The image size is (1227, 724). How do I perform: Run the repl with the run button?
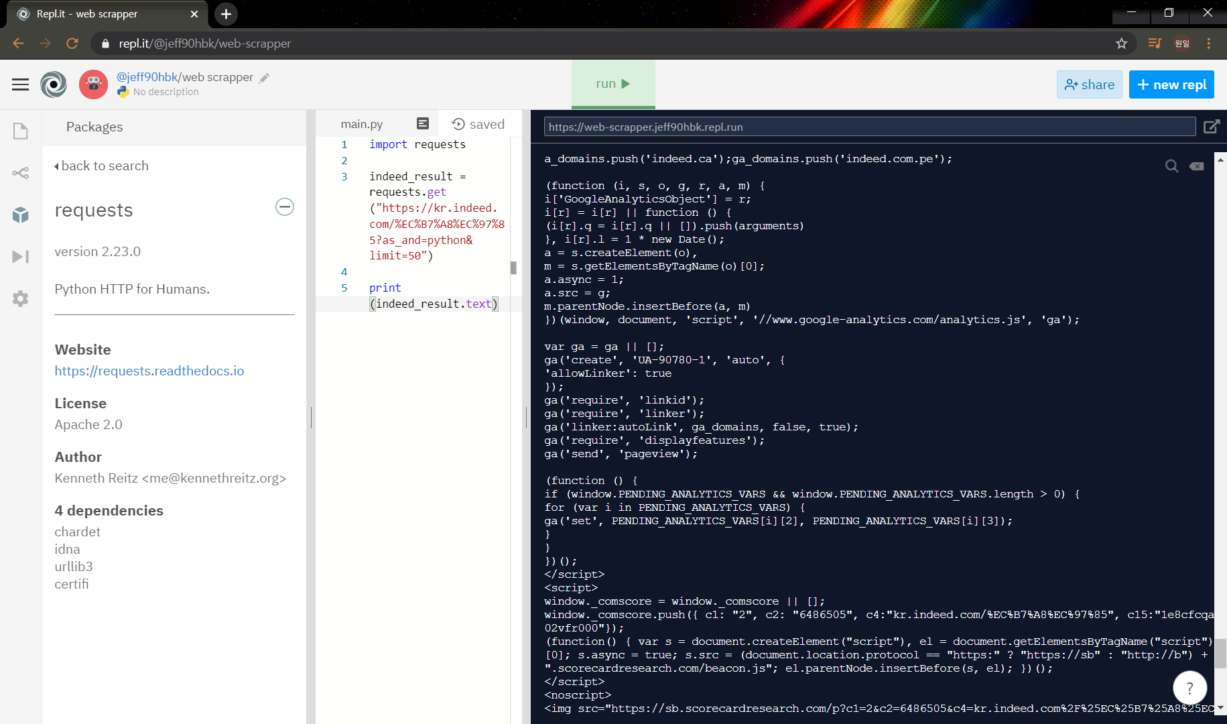click(x=613, y=84)
